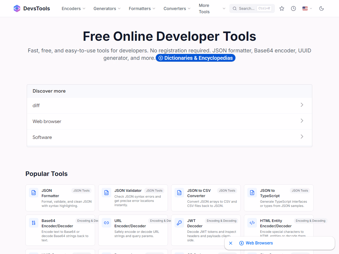Expand the Generators dropdown menu
The width and height of the screenshot is (339, 254).
point(107,8)
